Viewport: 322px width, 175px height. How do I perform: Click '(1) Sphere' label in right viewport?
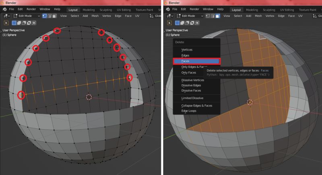[173, 35]
